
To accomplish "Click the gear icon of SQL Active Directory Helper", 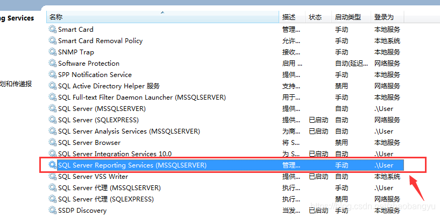I will pyautogui.click(x=53, y=86).
